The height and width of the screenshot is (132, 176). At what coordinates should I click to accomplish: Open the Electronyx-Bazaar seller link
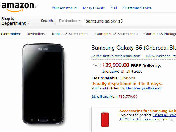(x=143, y=88)
